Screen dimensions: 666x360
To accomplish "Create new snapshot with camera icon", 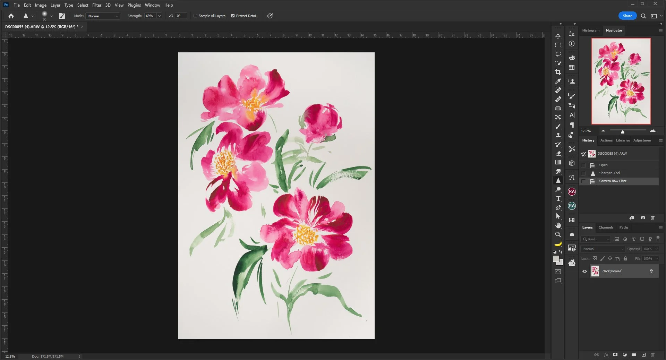I will pyautogui.click(x=643, y=218).
